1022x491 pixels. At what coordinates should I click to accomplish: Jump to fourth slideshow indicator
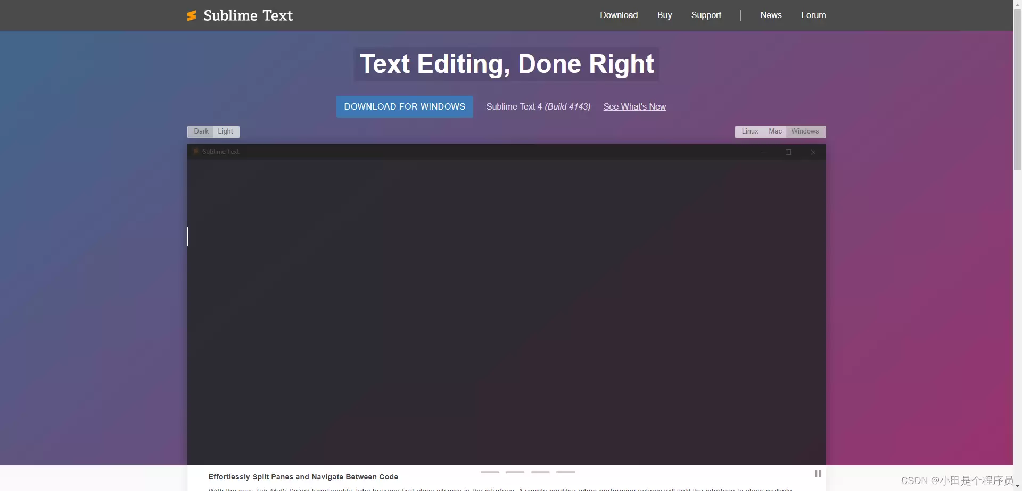[x=565, y=472]
